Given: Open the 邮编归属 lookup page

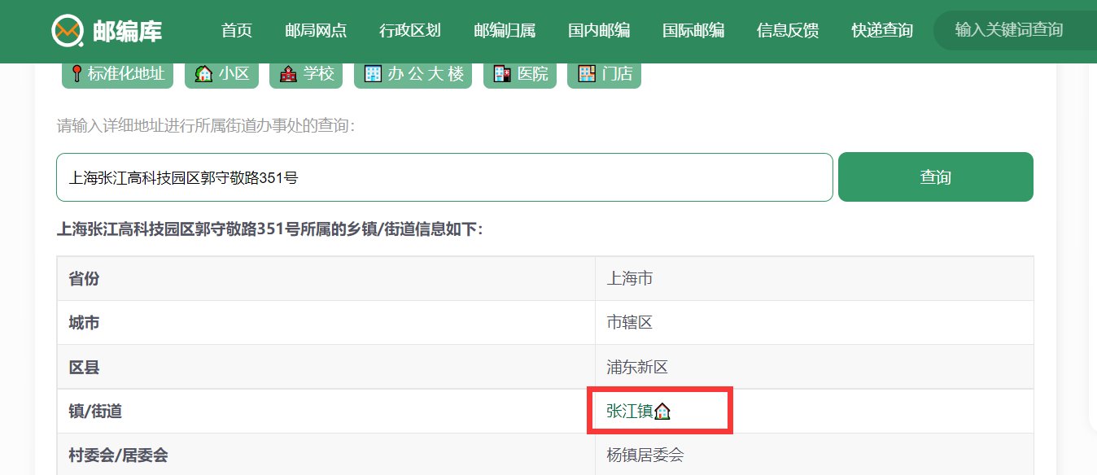Looking at the screenshot, I should (505, 31).
